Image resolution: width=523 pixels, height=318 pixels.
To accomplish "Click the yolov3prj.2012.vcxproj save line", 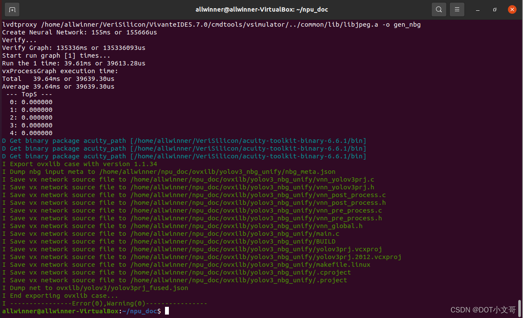I will [x=202, y=257].
